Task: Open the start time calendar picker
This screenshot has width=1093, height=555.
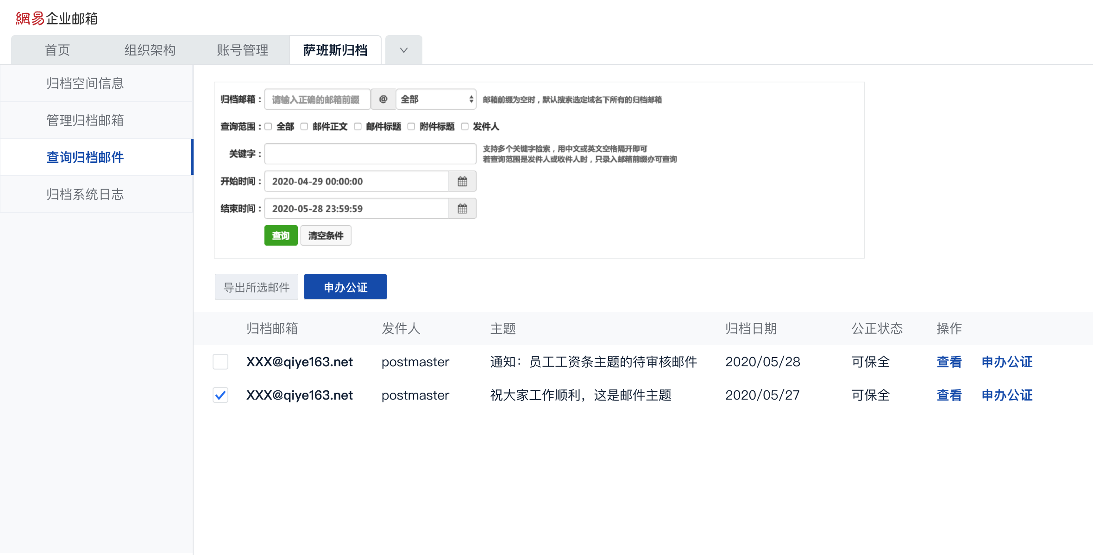Action: point(462,181)
